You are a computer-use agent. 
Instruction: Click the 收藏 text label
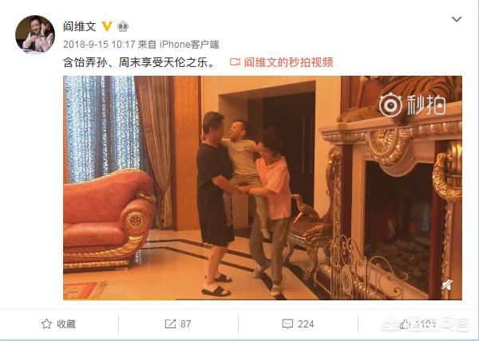pyautogui.click(x=66, y=324)
